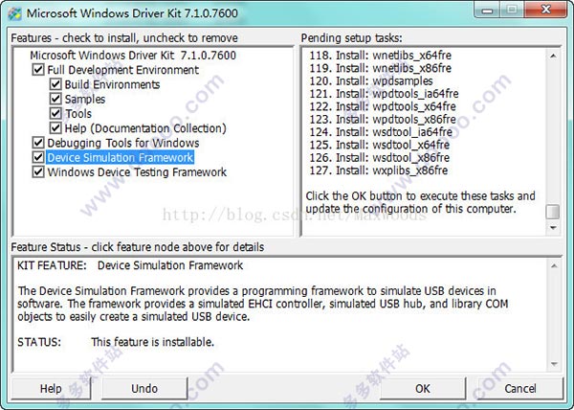Click the Cancel button
Screen dimensions: 574x410
[519, 388]
